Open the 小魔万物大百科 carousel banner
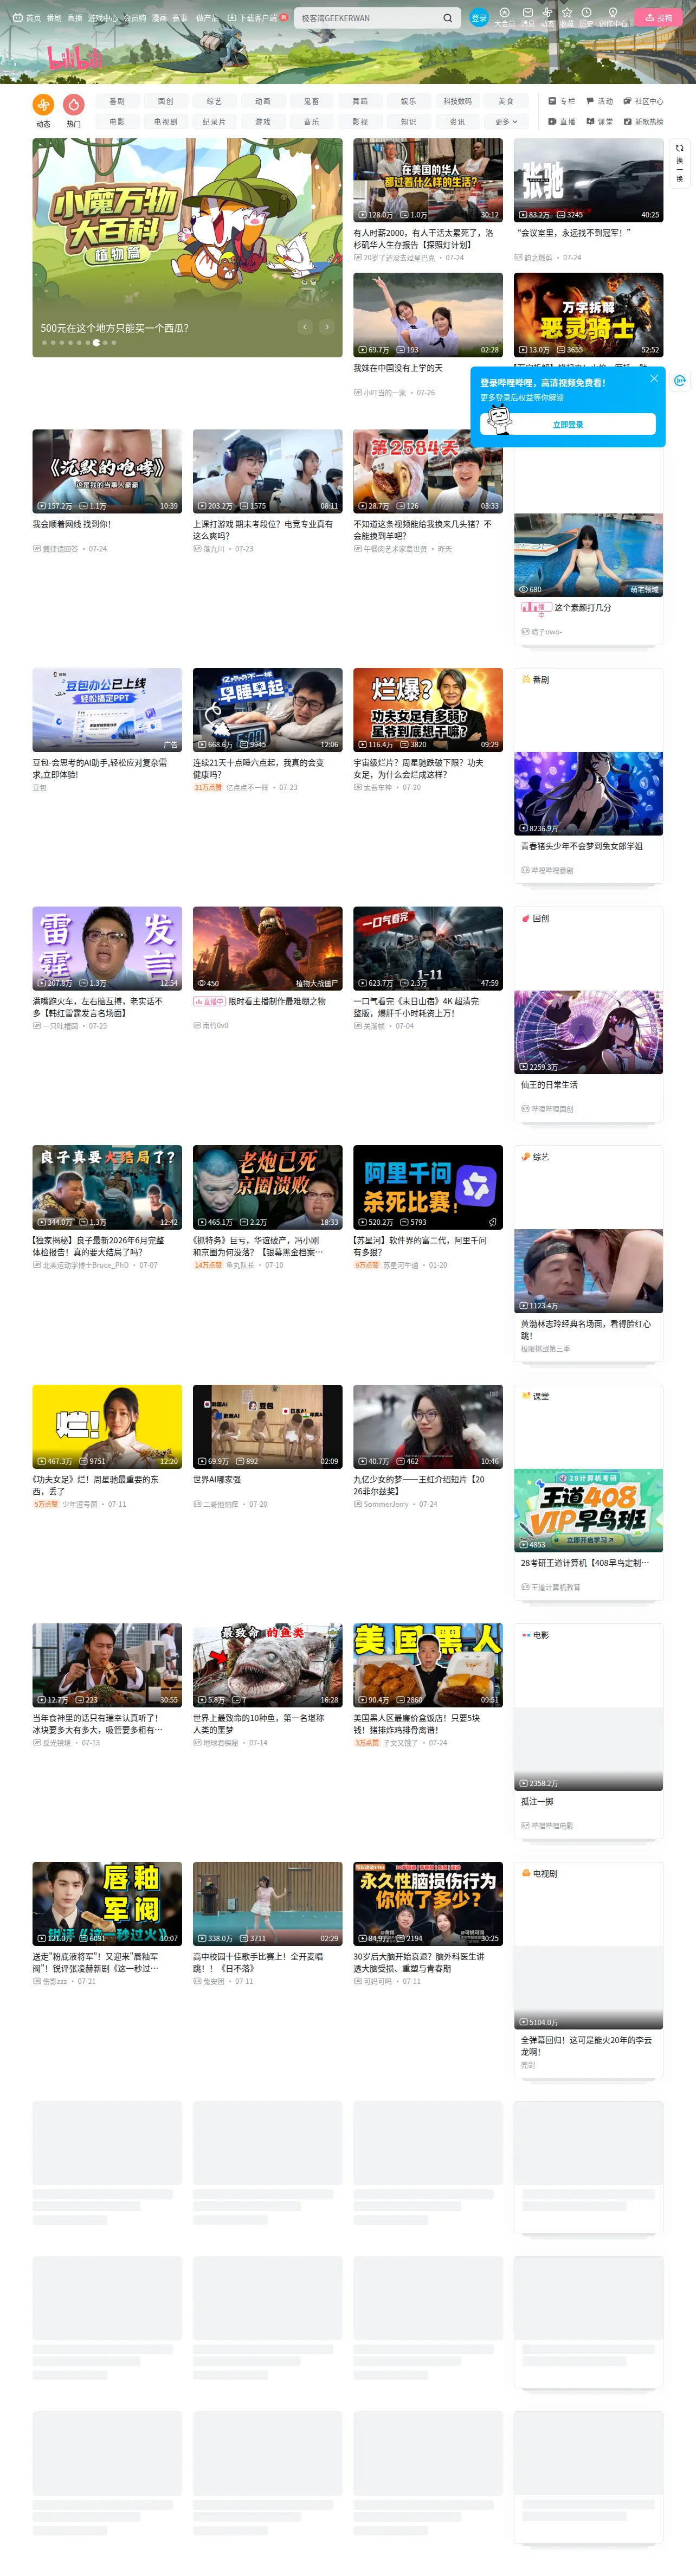Viewport: 696px width, 2576px height. (x=187, y=247)
